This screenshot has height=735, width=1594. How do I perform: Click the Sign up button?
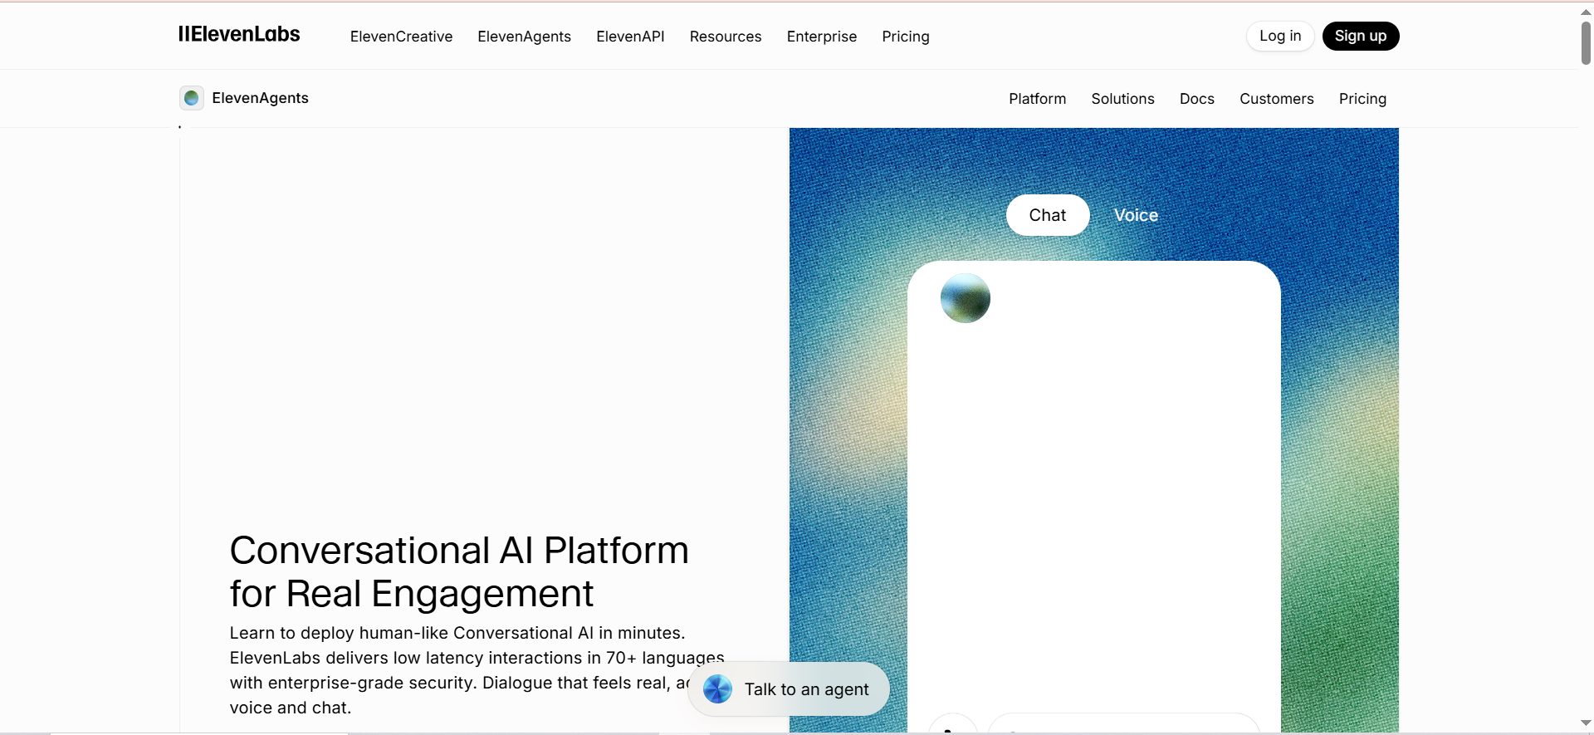click(1360, 36)
